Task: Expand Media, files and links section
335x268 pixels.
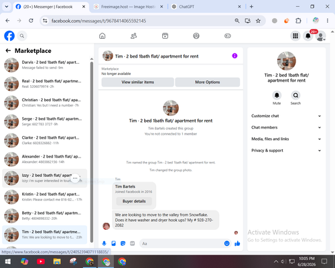Action: [x=286, y=139]
